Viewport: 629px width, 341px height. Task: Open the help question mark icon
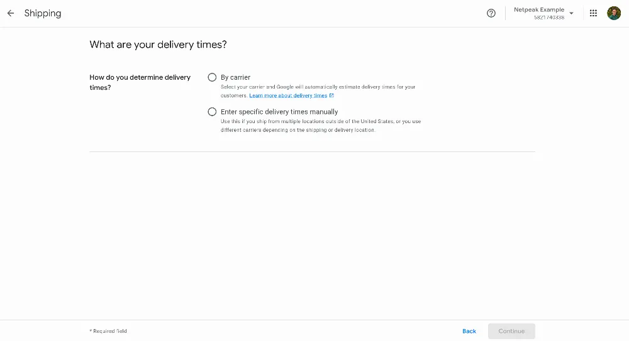click(x=491, y=13)
